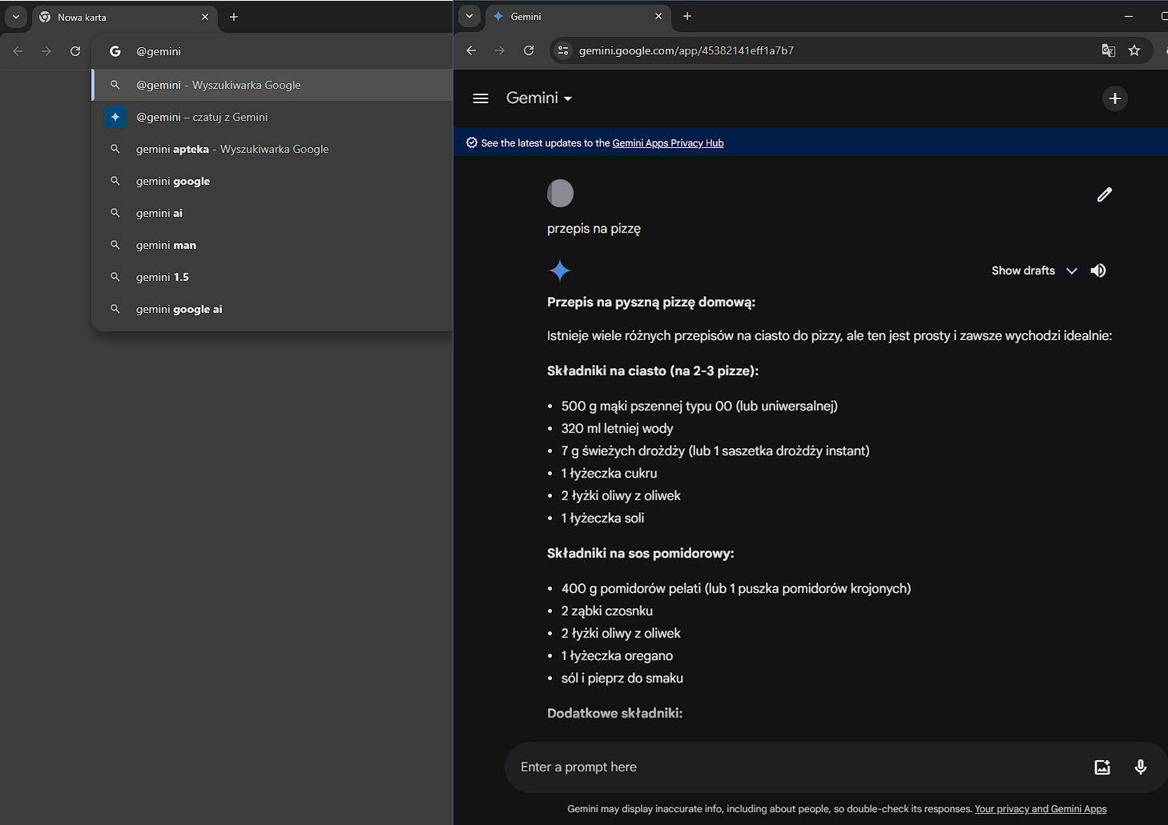This screenshot has width=1168, height=825.
Task: Open Your privacy and Gemini Apps link
Action: [x=1041, y=809]
